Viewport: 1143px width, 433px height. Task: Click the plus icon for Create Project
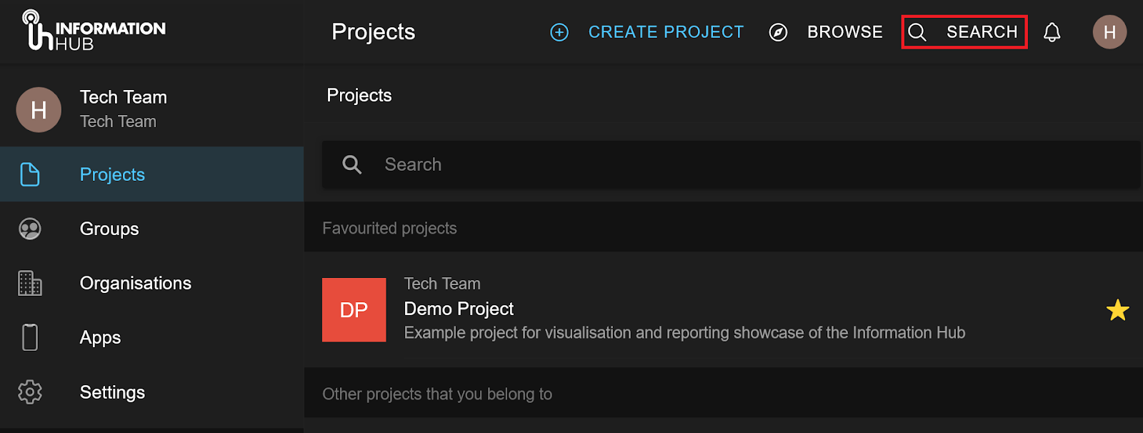559,32
